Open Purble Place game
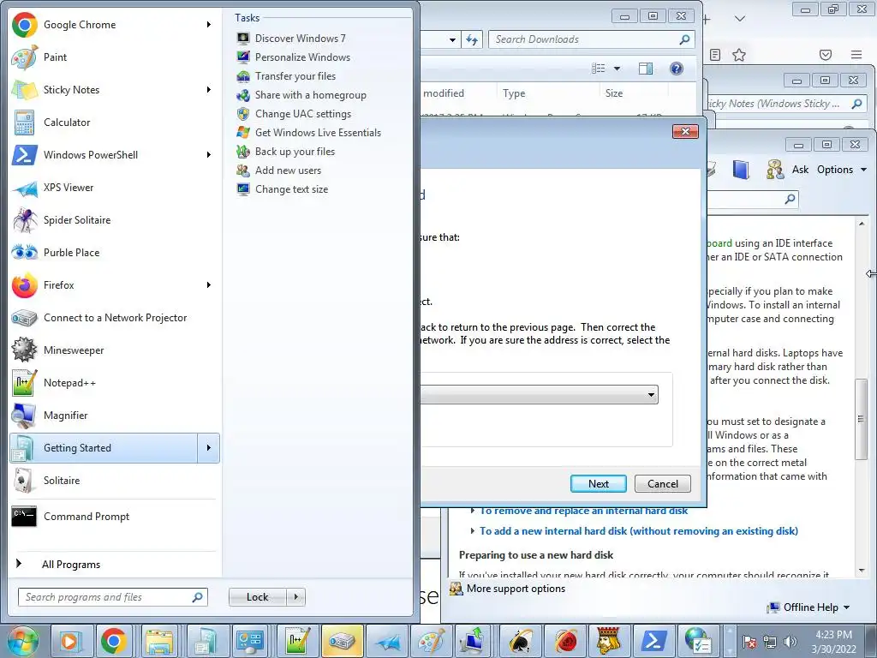This screenshot has width=877, height=658. coord(115,253)
